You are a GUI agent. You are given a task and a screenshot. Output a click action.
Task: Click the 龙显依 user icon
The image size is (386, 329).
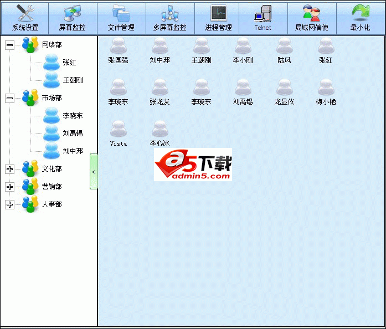click(x=285, y=92)
